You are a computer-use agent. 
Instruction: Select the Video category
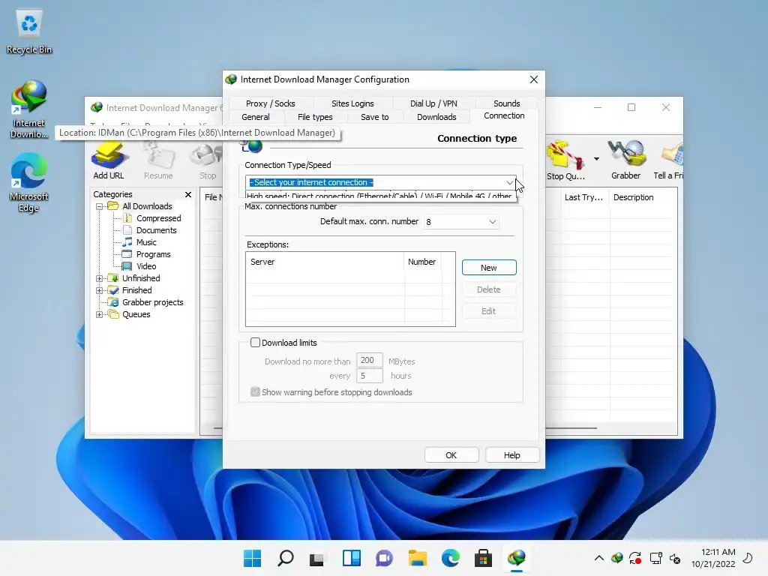(x=146, y=266)
